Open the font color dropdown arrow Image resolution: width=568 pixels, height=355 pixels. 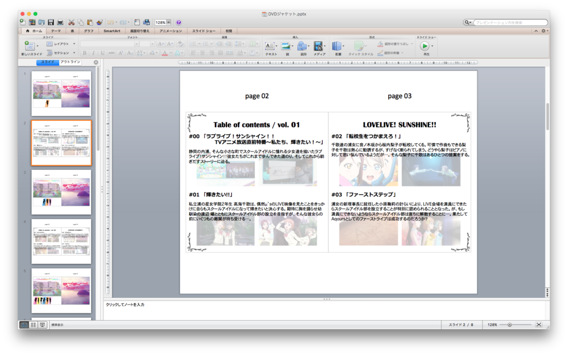point(171,53)
